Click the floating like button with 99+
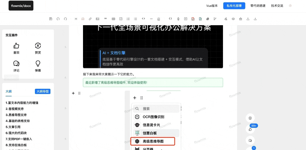Image resolution: width=306 pixels, height=150 pixels. click(250, 129)
